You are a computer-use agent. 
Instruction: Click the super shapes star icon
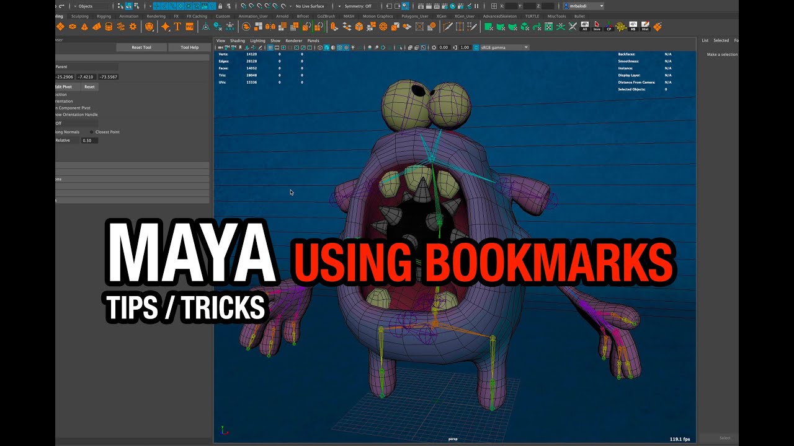click(x=166, y=27)
